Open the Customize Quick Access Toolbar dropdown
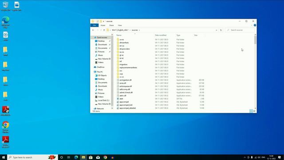This screenshot has height=160, width=284. tap(103, 21)
